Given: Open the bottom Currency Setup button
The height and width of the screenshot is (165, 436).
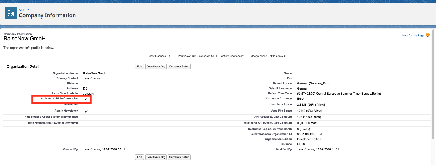Looking at the screenshot, I should [x=179, y=157].
